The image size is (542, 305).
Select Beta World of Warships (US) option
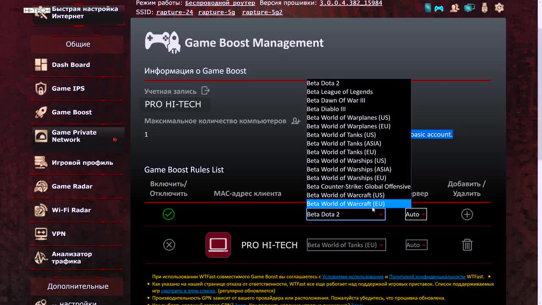(x=359, y=161)
